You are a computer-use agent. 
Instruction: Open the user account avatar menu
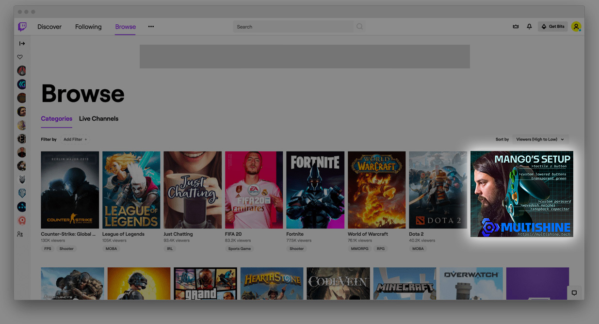[576, 27]
